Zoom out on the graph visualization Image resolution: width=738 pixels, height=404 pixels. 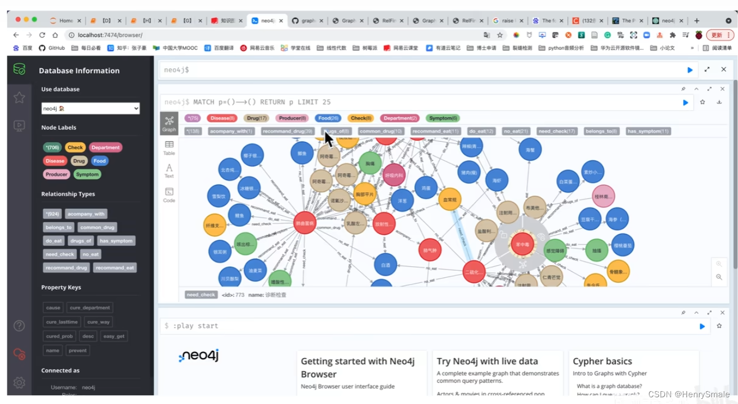point(719,277)
